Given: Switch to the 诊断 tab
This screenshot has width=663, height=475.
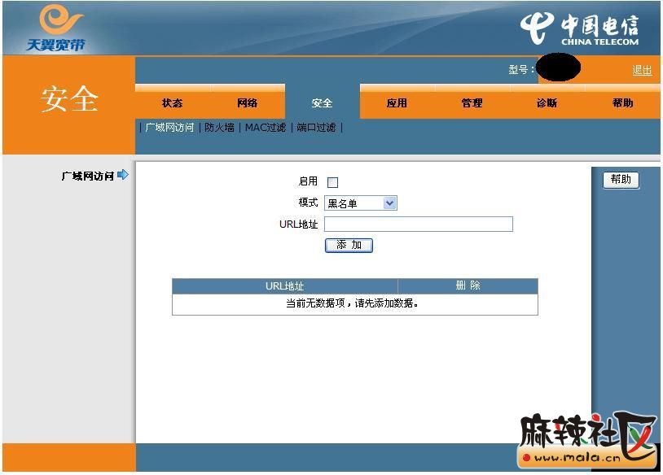Looking at the screenshot, I should click(547, 103).
